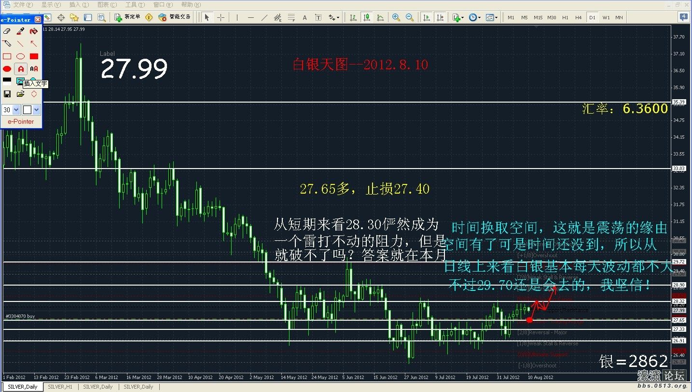This screenshot has width=692, height=392.
Task: Select the eraser tool in e-Pointer
Action: pos(7,31)
